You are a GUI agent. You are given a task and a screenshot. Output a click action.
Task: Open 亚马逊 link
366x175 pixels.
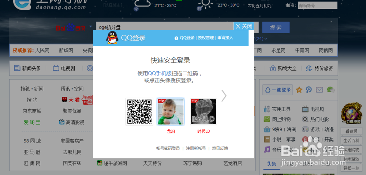[32, 152]
